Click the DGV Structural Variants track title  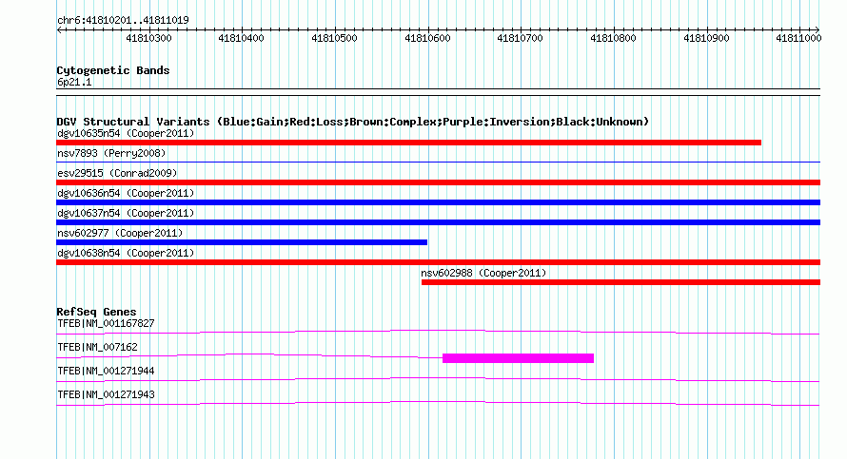pyautogui.click(x=353, y=122)
